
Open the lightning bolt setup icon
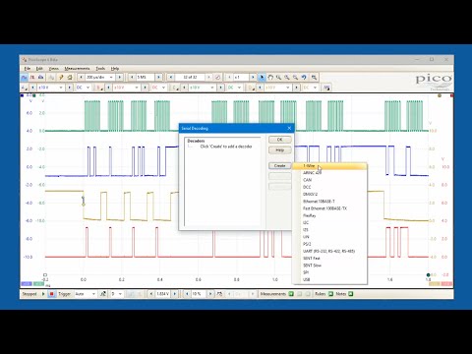[x=61, y=78]
